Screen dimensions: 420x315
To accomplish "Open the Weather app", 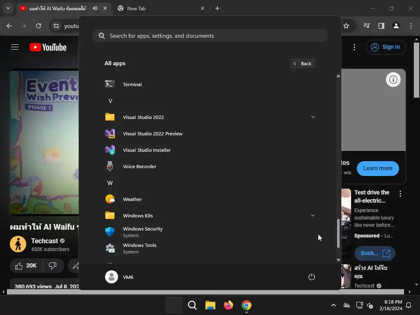I will pyautogui.click(x=210, y=199).
